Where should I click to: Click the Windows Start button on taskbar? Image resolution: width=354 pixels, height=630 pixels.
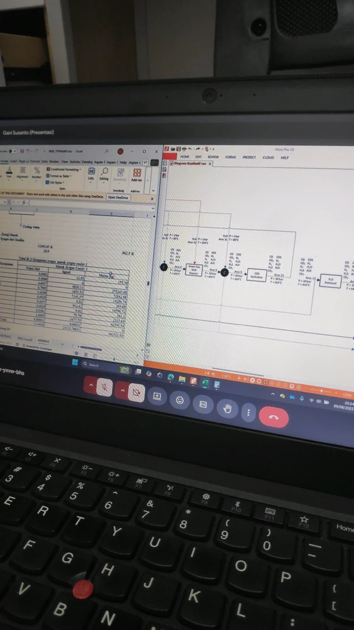[75, 362]
